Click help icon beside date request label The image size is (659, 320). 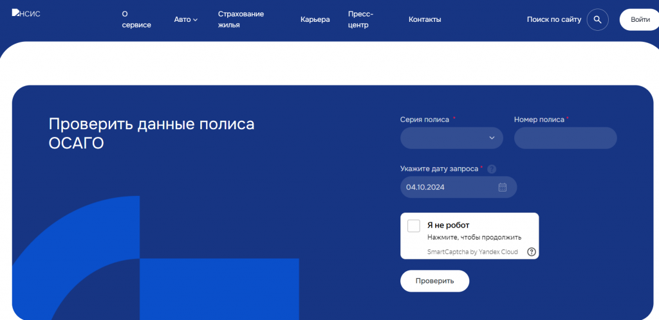click(492, 169)
